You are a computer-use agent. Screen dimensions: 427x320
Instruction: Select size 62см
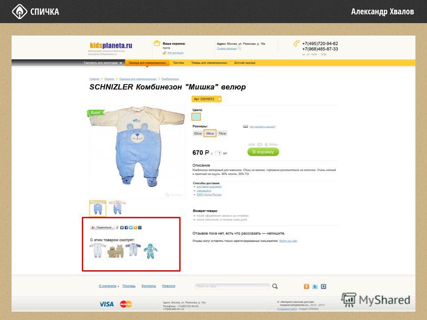[197, 133]
